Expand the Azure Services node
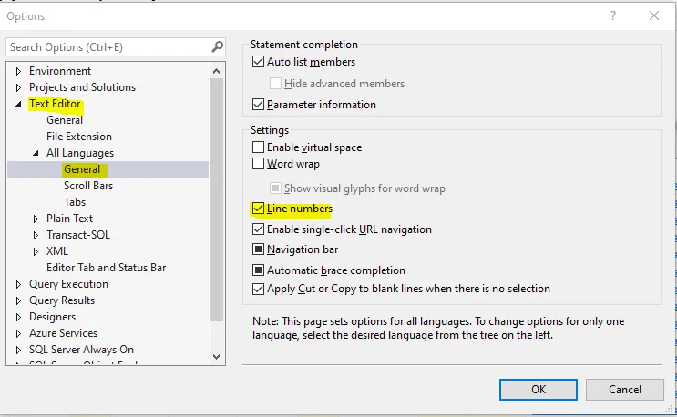Image resolution: width=677 pixels, height=417 pixels. pos(18,333)
